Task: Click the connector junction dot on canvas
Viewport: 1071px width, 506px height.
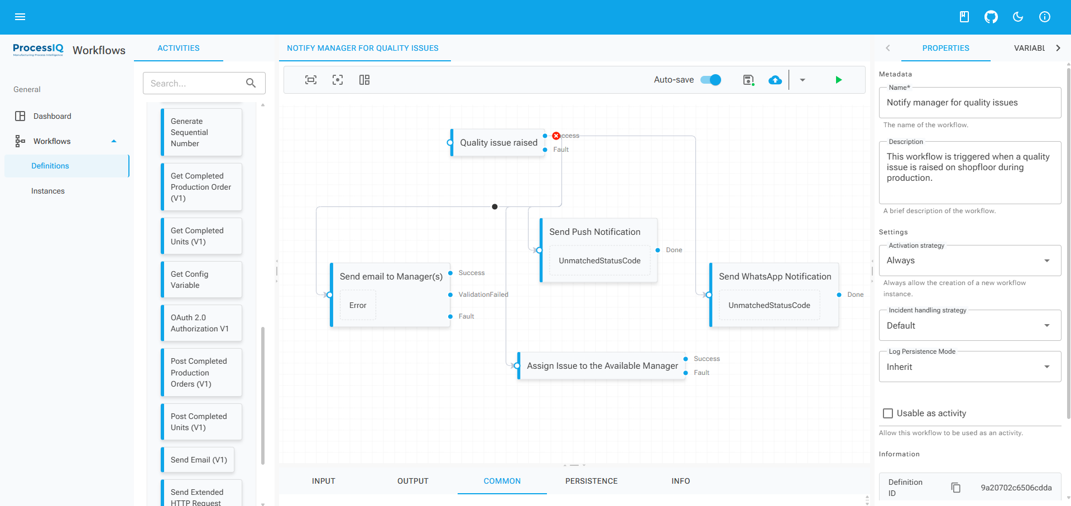Action: click(494, 207)
